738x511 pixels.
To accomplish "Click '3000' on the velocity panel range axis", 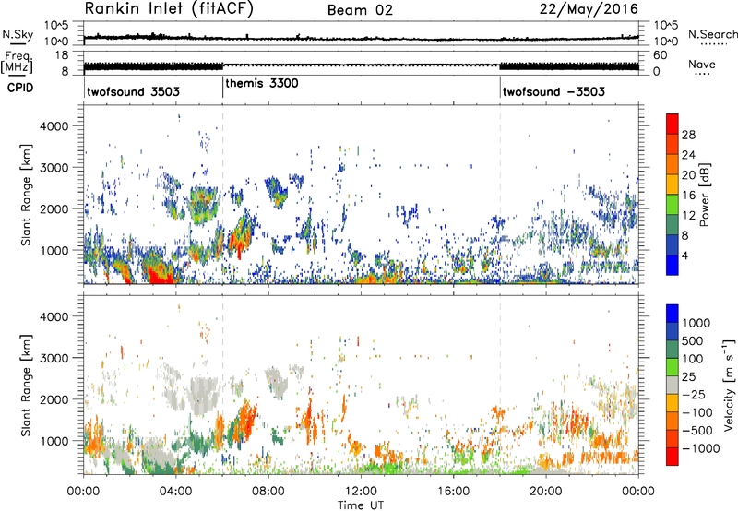I will [x=54, y=358].
